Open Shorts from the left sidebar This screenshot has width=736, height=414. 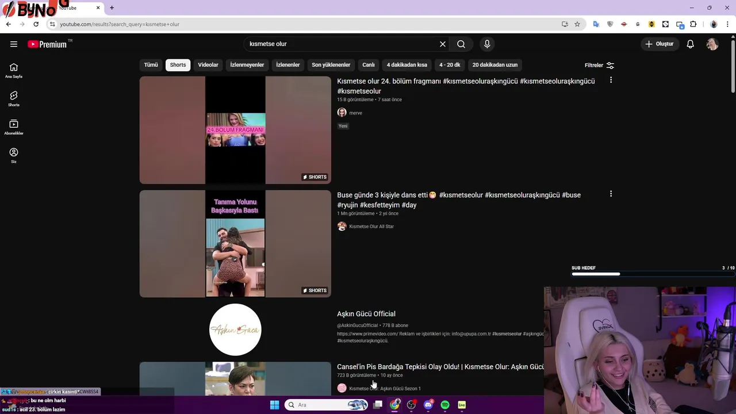point(14,98)
